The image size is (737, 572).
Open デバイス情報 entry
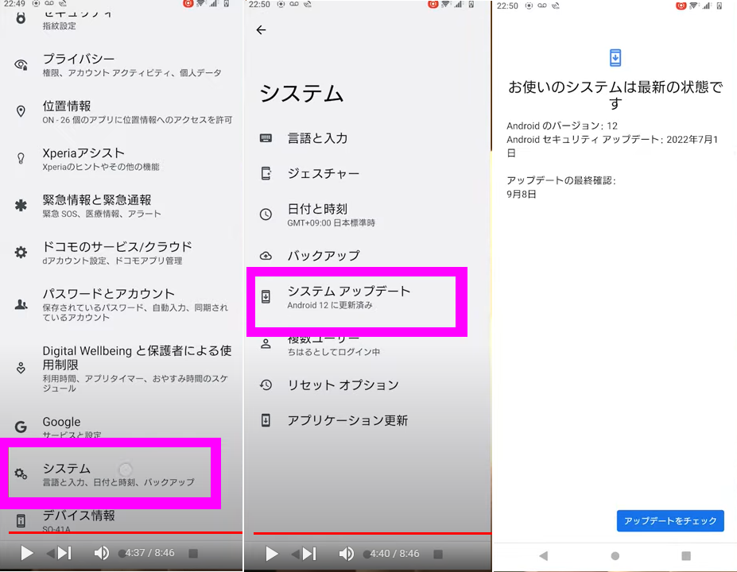point(122,520)
